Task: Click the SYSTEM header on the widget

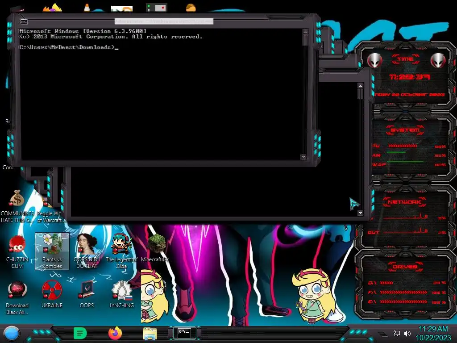Action: (405, 130)
